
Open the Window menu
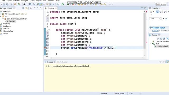click(51, 1)
